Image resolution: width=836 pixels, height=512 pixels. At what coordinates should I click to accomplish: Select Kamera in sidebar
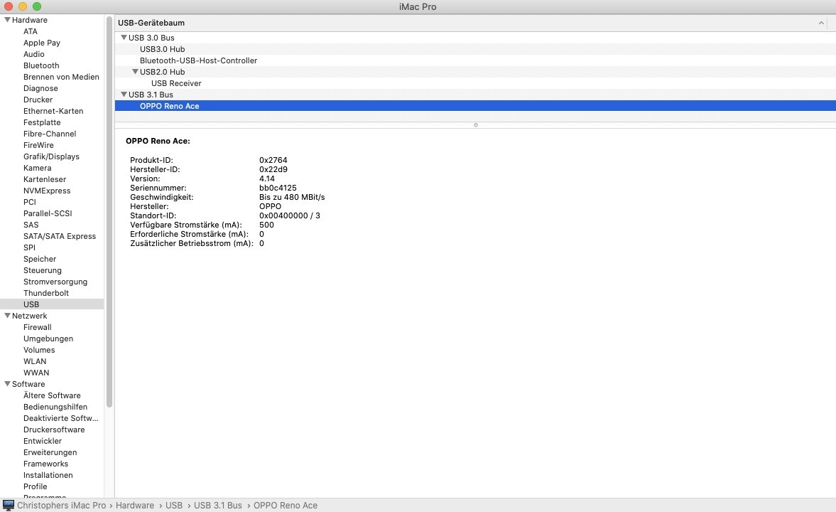click(38, 168)
